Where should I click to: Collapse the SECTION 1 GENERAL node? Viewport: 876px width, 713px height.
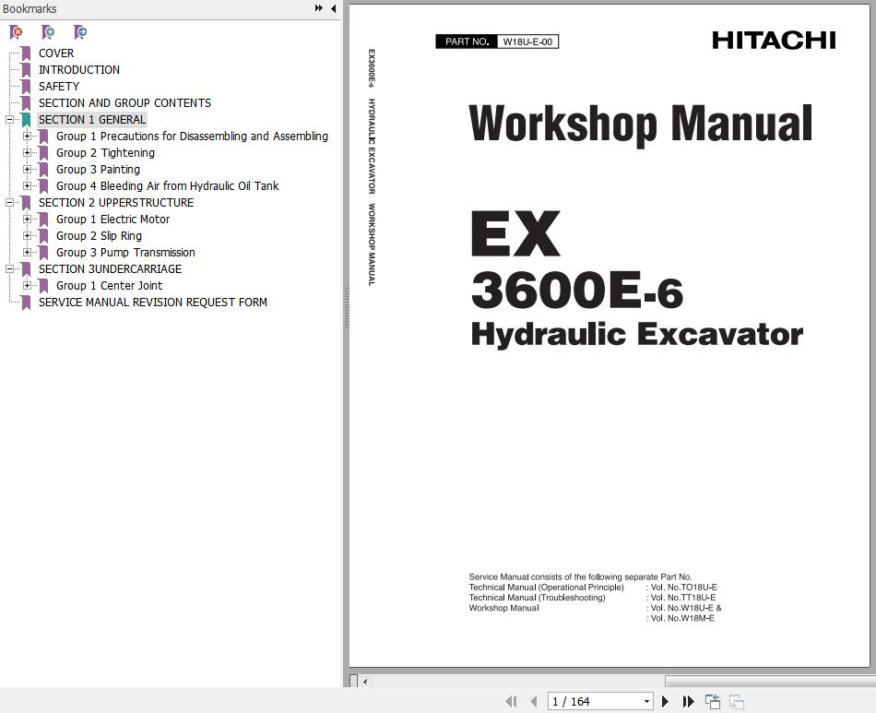pyautogui.click(x=9, y=120)
